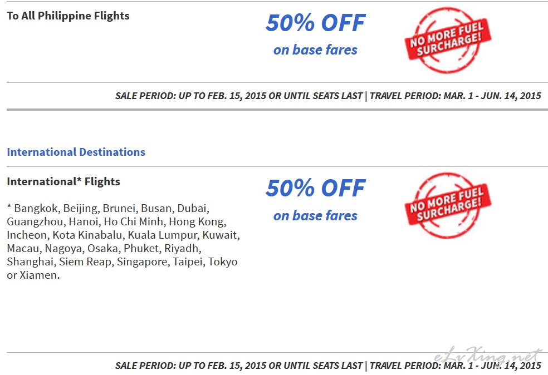This screenshot has width=548, height=375.
Task: Click the word Bangkok in destination list
Action: coord(36,209)
